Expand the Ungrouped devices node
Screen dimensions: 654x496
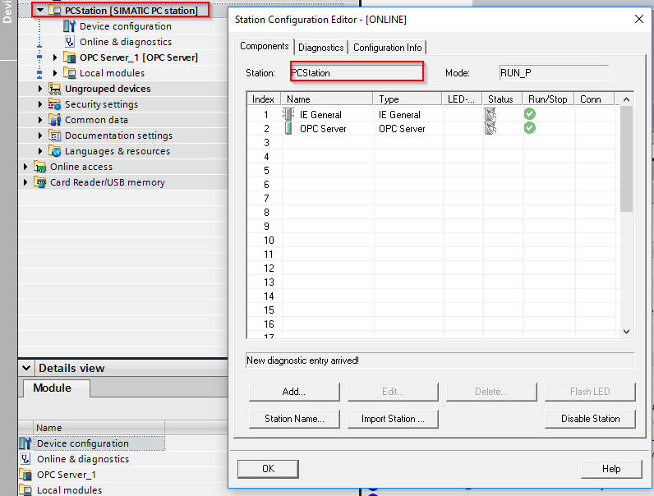40,89
